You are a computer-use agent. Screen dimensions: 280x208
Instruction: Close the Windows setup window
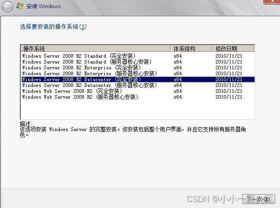[x=272, y=2]
